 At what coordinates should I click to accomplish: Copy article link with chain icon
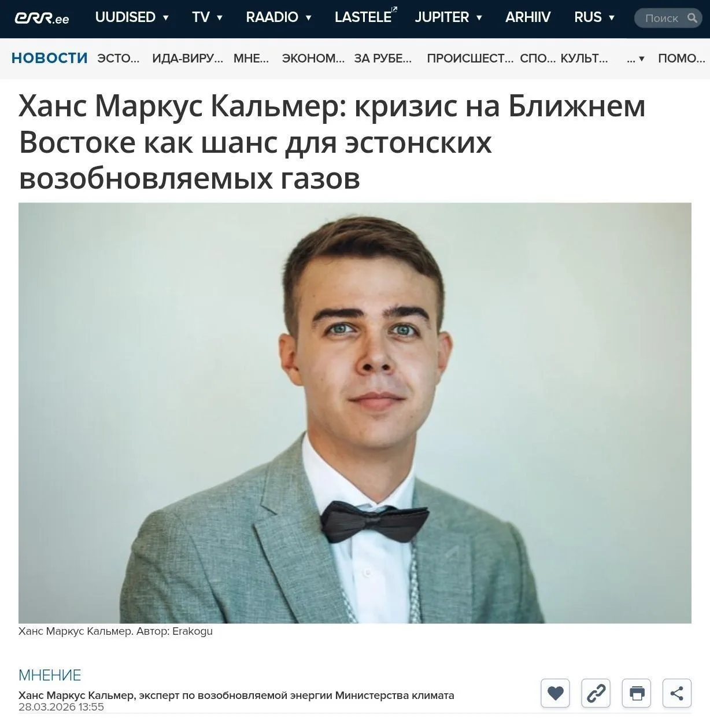[x=596, y=693]
